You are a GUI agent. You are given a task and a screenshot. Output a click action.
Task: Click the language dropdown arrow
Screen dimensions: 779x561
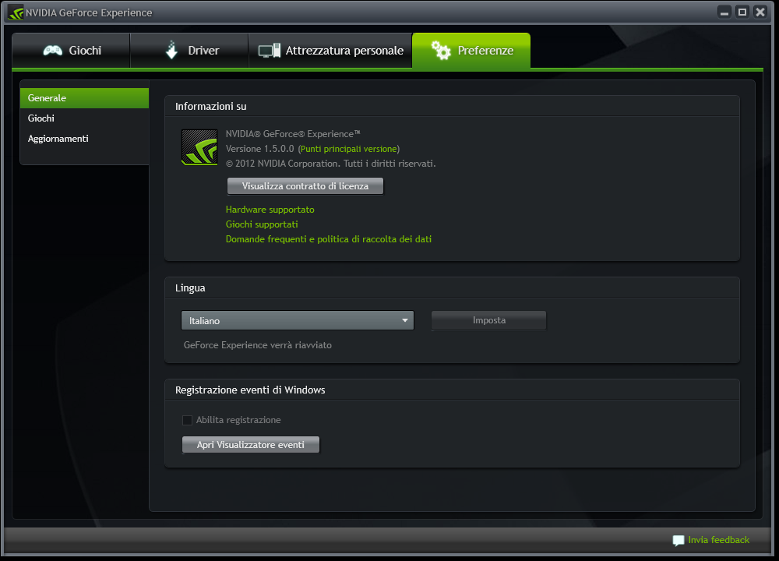click(405, 320)
